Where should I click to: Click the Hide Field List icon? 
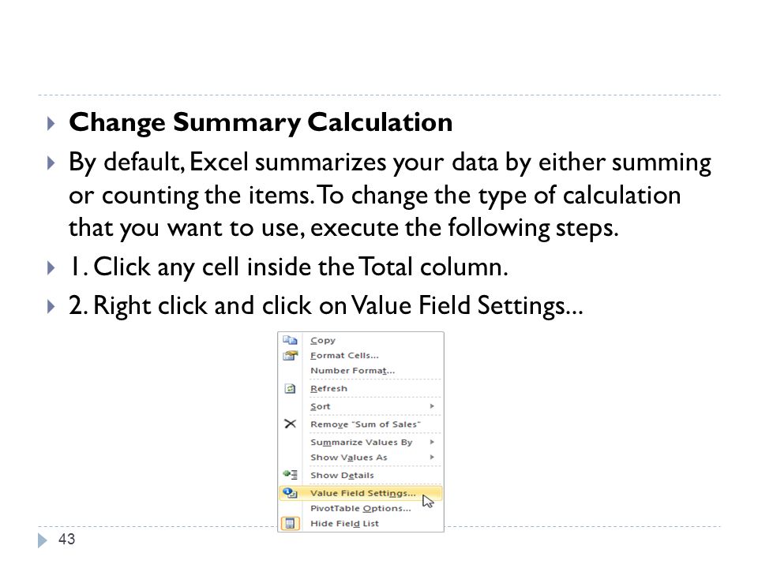point(290,524)
